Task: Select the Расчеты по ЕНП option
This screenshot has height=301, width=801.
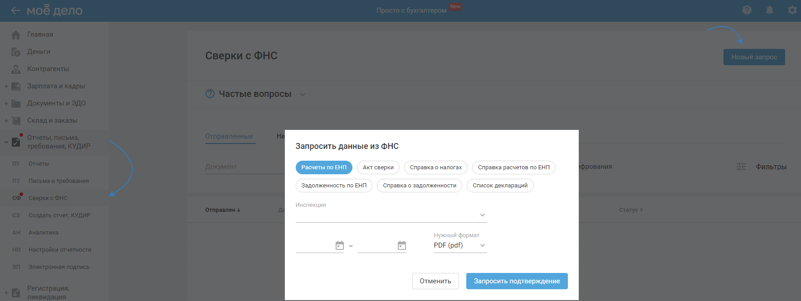Action: [324, 167]
